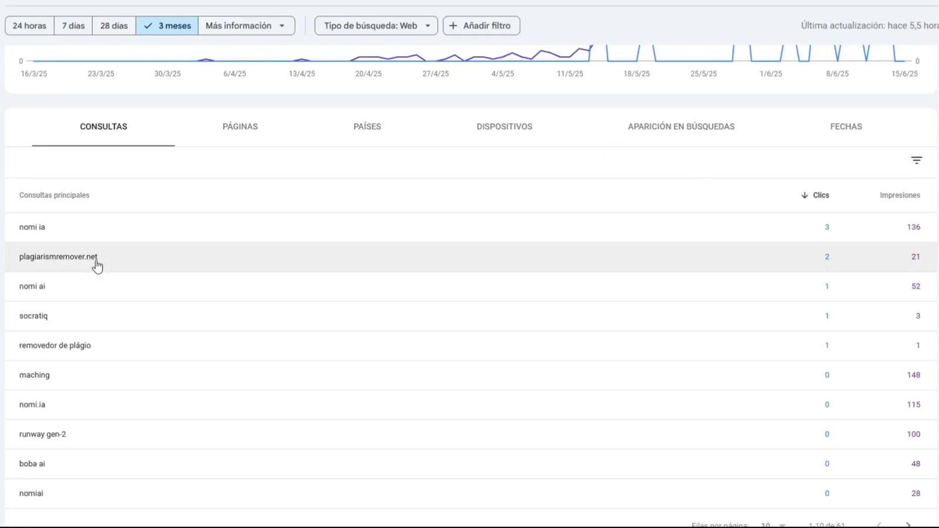Viewport: 939px width, 528px height.
Task: Sort the table by the Clics arrow
Action: coord(804,195)
